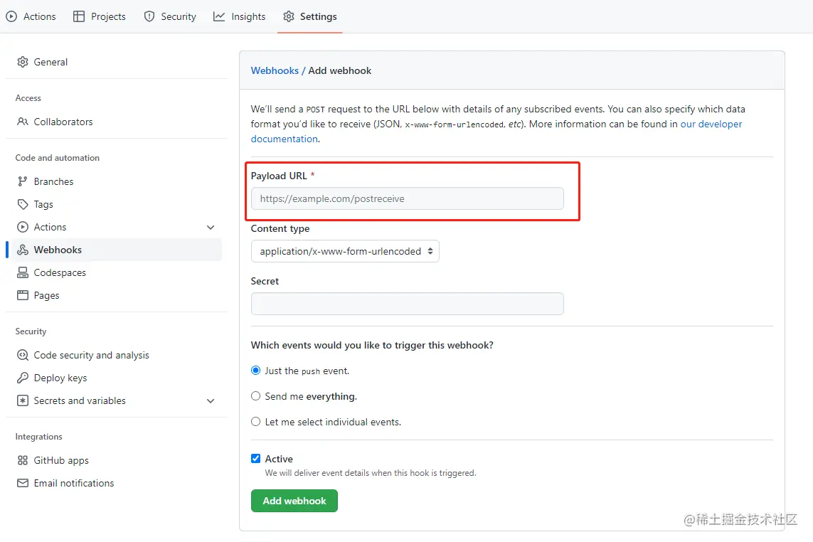Click the Codespaces monitor icon
The image size is (813, 542).
[x=23, y=273]
